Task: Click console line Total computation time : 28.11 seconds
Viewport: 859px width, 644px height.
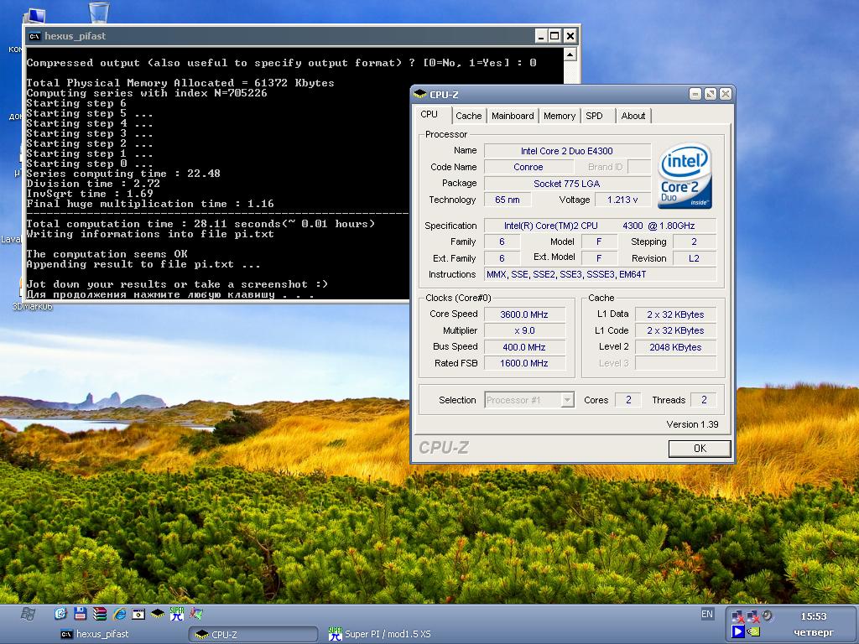Action: (x=200, y=224)
